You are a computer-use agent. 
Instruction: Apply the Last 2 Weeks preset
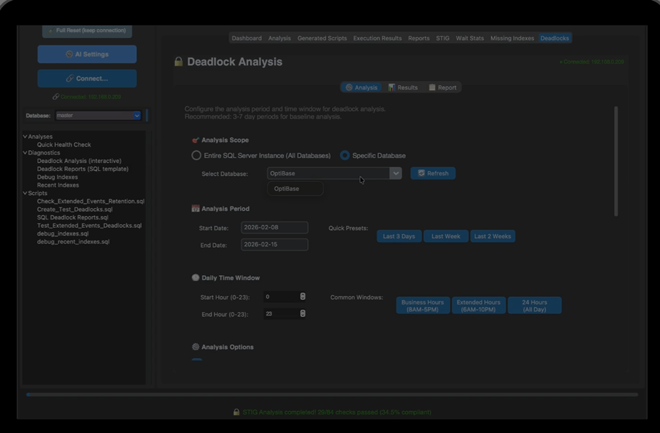click(x=492, y=236)
